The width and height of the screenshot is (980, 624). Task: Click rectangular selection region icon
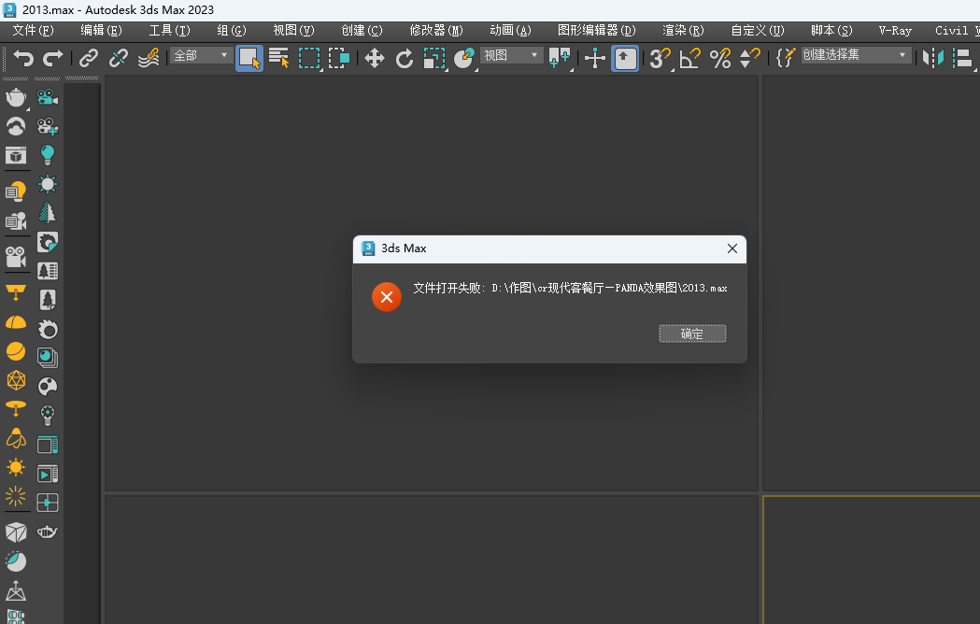pyautogui.click(x=308, y=58)
